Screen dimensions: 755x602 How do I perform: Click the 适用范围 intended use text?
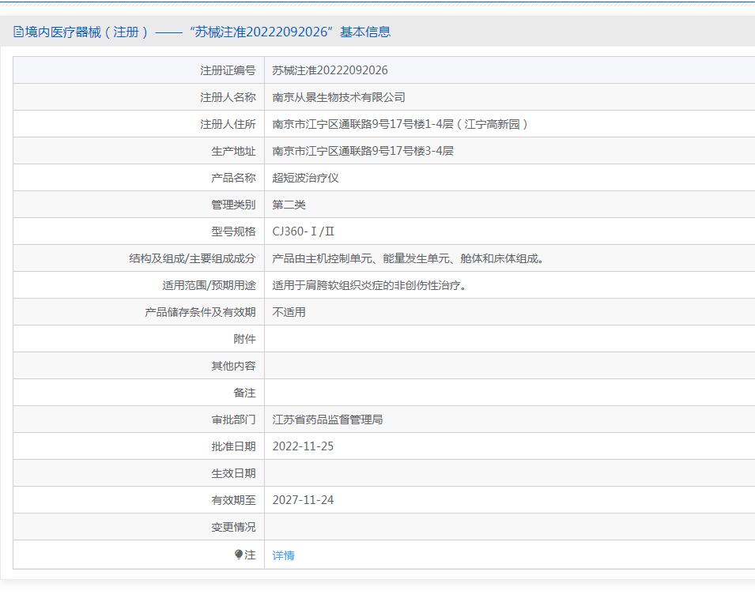click(x=370, y=285)
